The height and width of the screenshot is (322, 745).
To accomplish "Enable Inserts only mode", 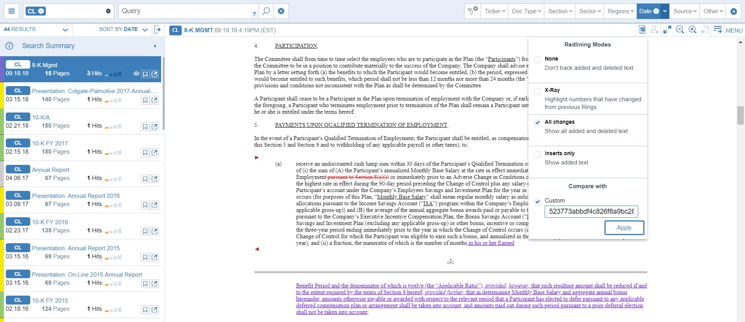I will 537,154.
